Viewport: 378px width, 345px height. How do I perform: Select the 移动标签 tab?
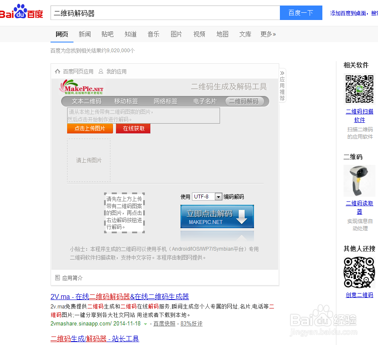coord(126,101)
